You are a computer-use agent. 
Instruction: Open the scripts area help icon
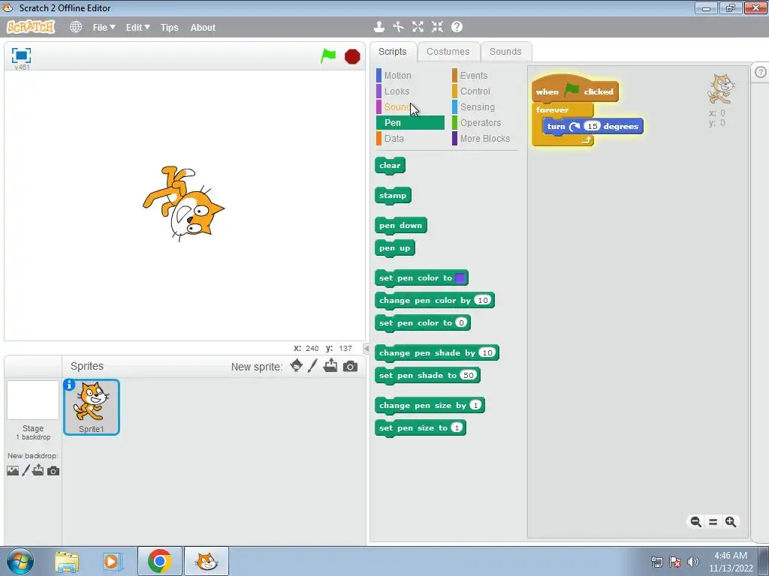pyautogui.click(x=760, y=73)
